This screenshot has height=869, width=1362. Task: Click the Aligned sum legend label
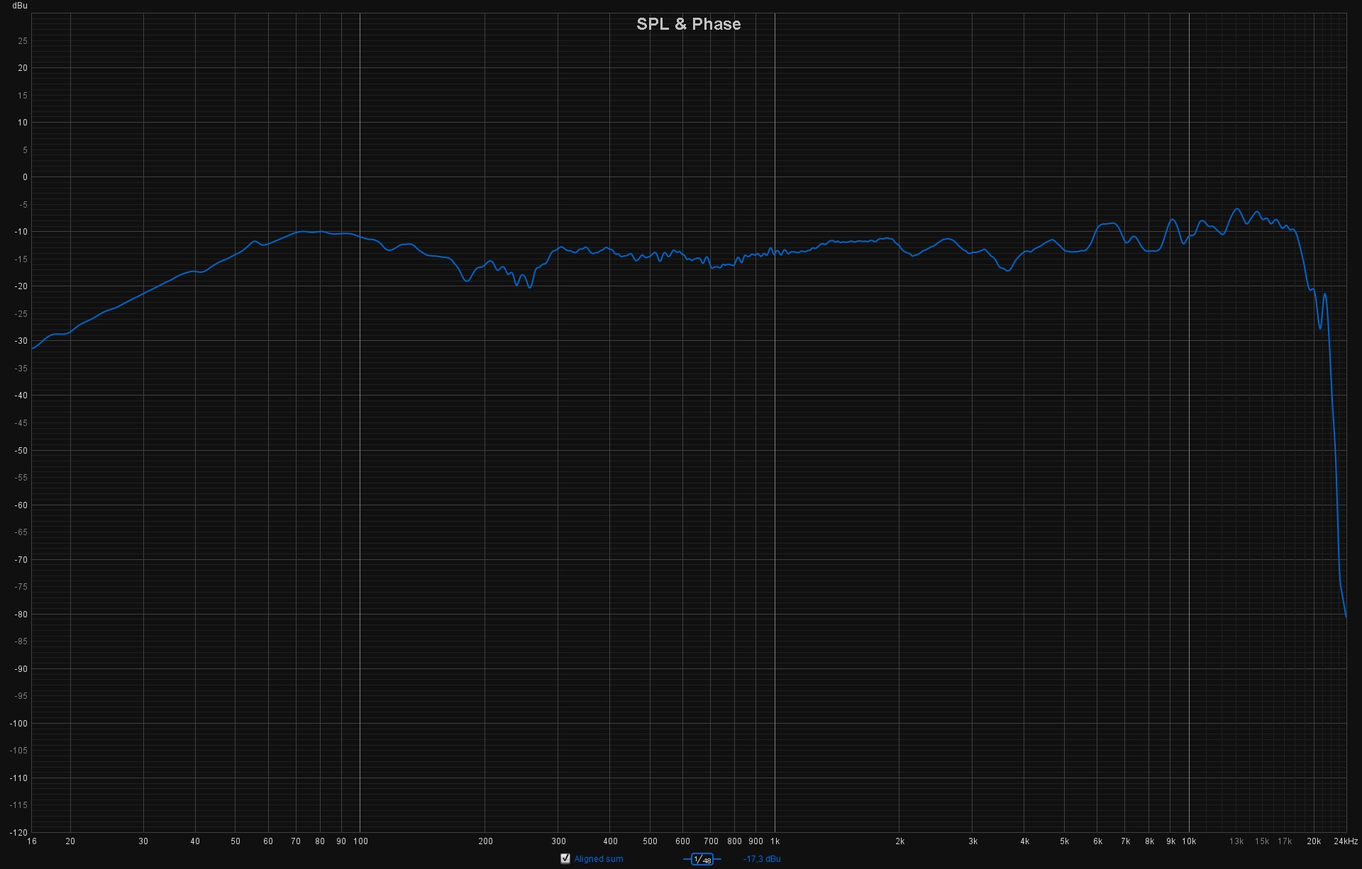(x=599, y=859)
